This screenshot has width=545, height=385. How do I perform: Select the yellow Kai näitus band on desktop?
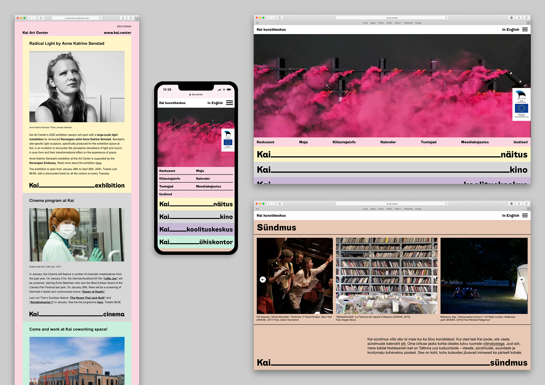pyautogui.click(x=392, y=154)
